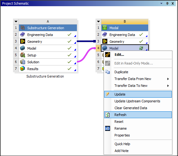Select the Engineering Data book icon in system A

click(22, 34)
